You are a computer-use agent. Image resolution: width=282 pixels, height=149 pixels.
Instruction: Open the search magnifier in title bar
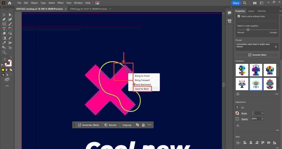click(245, 3)
